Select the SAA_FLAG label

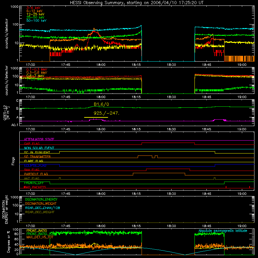[x=32, y=170]
